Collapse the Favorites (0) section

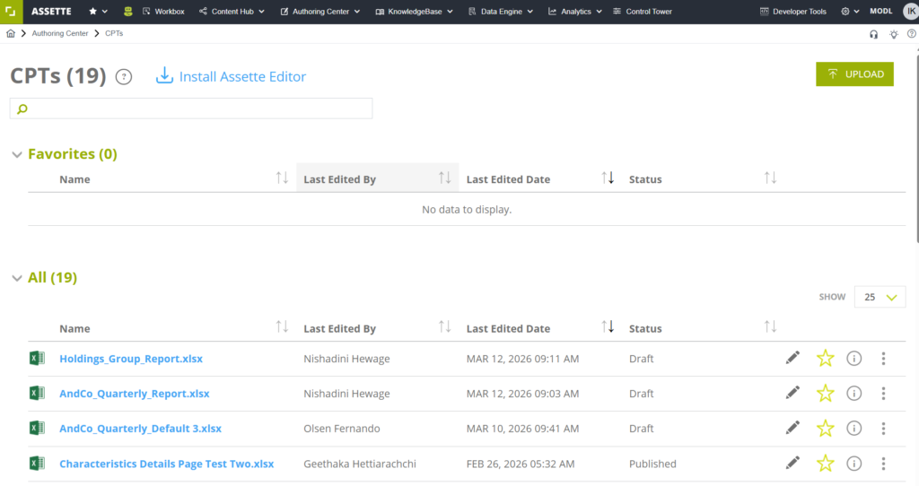point(16,154)
